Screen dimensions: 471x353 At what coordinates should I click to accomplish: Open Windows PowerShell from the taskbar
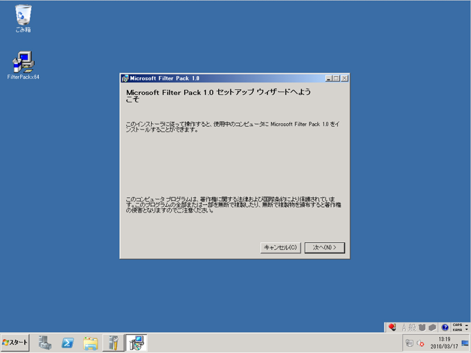[x=68, y=343]
